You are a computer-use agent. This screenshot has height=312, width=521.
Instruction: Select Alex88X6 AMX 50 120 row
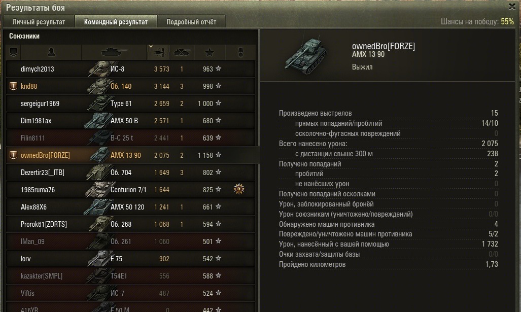click(130, 207)
